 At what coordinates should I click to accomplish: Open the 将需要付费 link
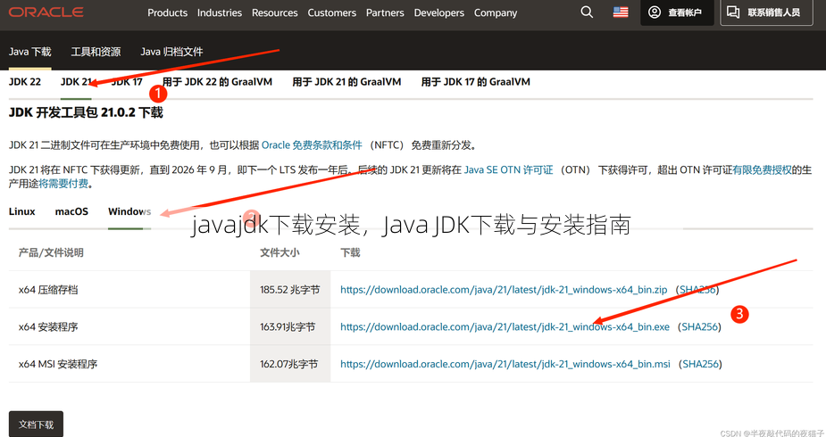click(63, 184)
